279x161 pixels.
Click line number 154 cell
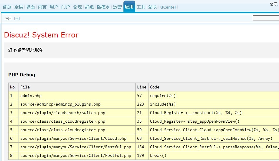[142, 147]
